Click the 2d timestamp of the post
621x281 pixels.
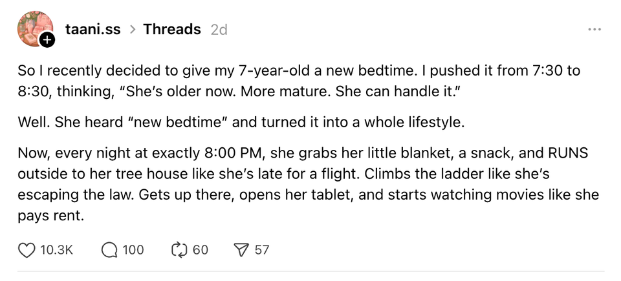click(219, 30)
